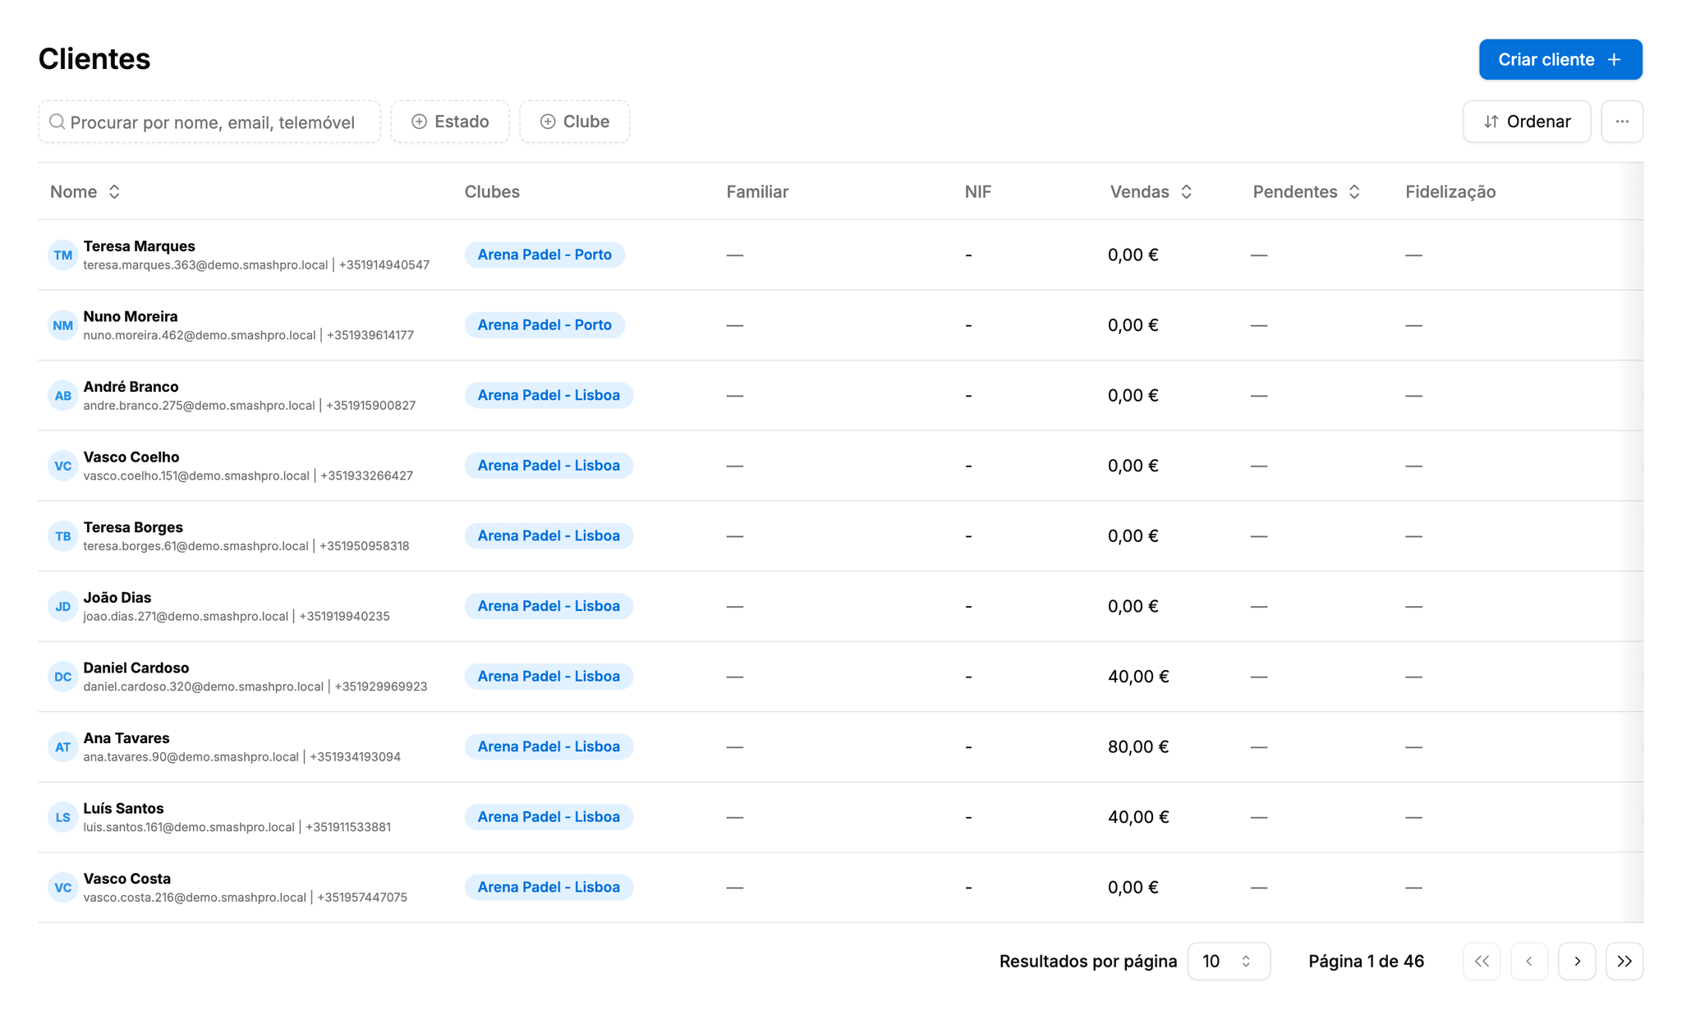Click Arena Padel - Lisboa tag for André Branco

(549, 395)
